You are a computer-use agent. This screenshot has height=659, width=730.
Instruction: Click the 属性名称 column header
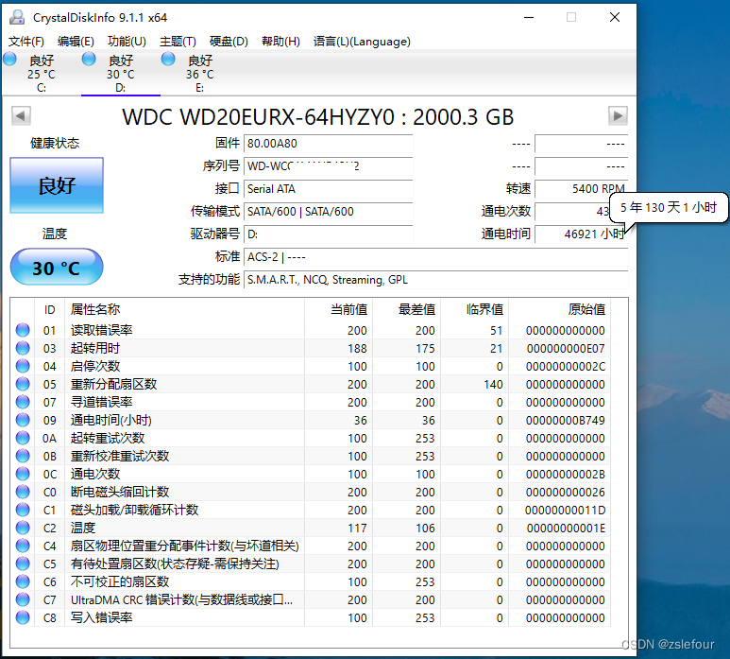(184, 309)
